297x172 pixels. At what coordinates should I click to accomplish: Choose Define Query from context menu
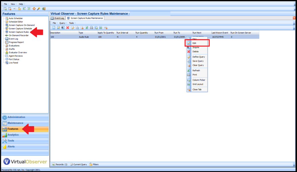[197, 57]
